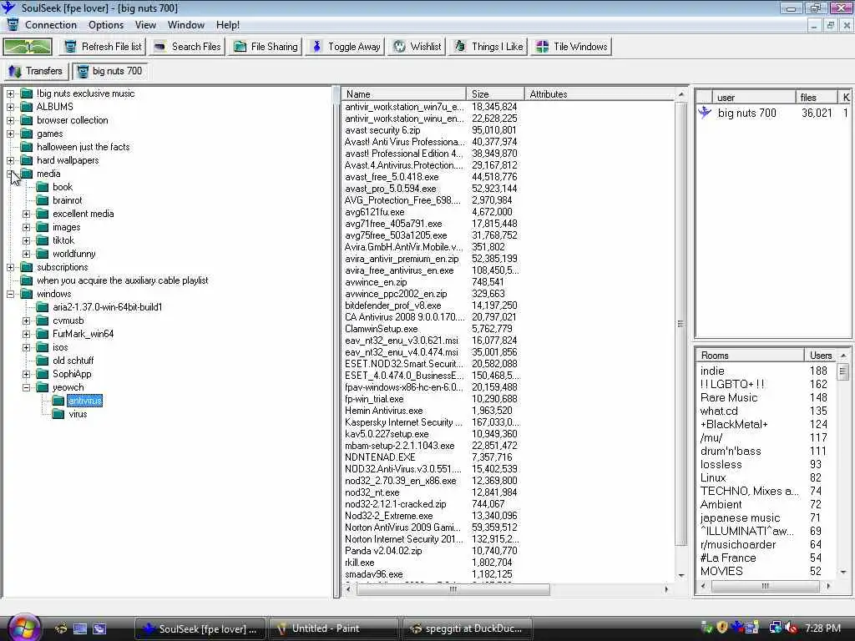This screenshot has width=855, height=641.
Task: Select file nod32-2.12.1-cracked.zip
Action: point(395,504)
